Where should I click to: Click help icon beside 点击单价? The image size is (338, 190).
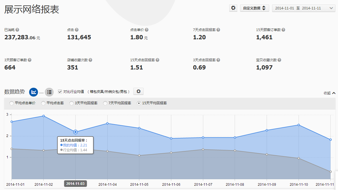pyautogui.click(x=147, y=30)
